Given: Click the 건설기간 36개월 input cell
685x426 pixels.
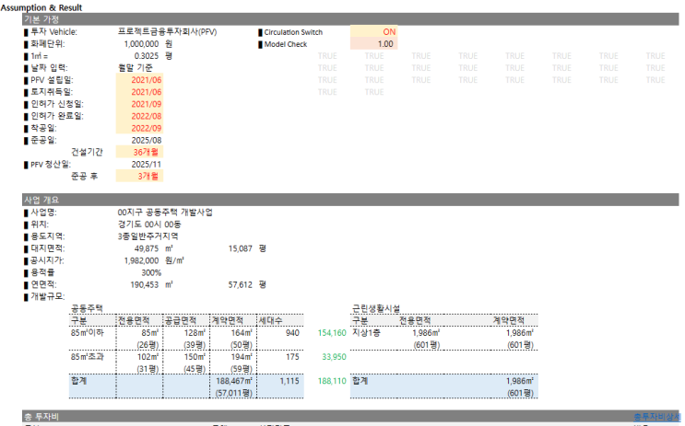Looking at the screenshot, I should coord(139,152).
